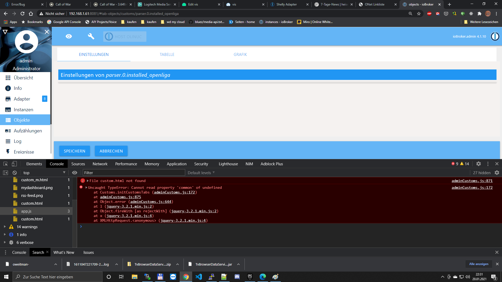Clear the DevTools console
Viewport: 502px width, 282px height.
click(15, 173)
